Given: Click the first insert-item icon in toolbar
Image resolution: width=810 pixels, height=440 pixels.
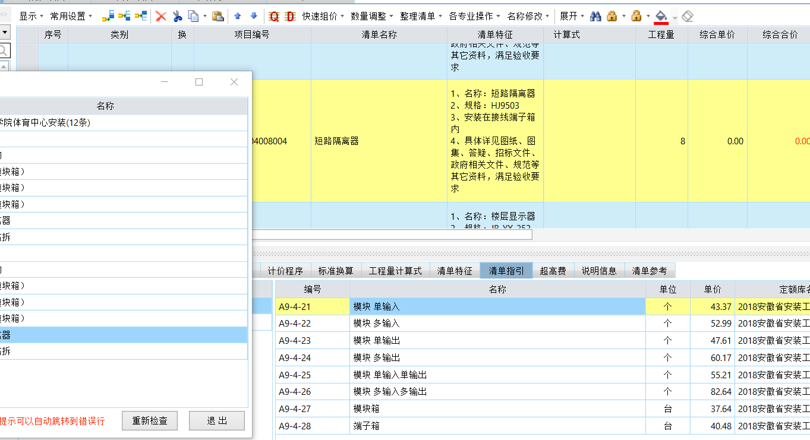Looking at the screenshot, I should pos(108,16).
